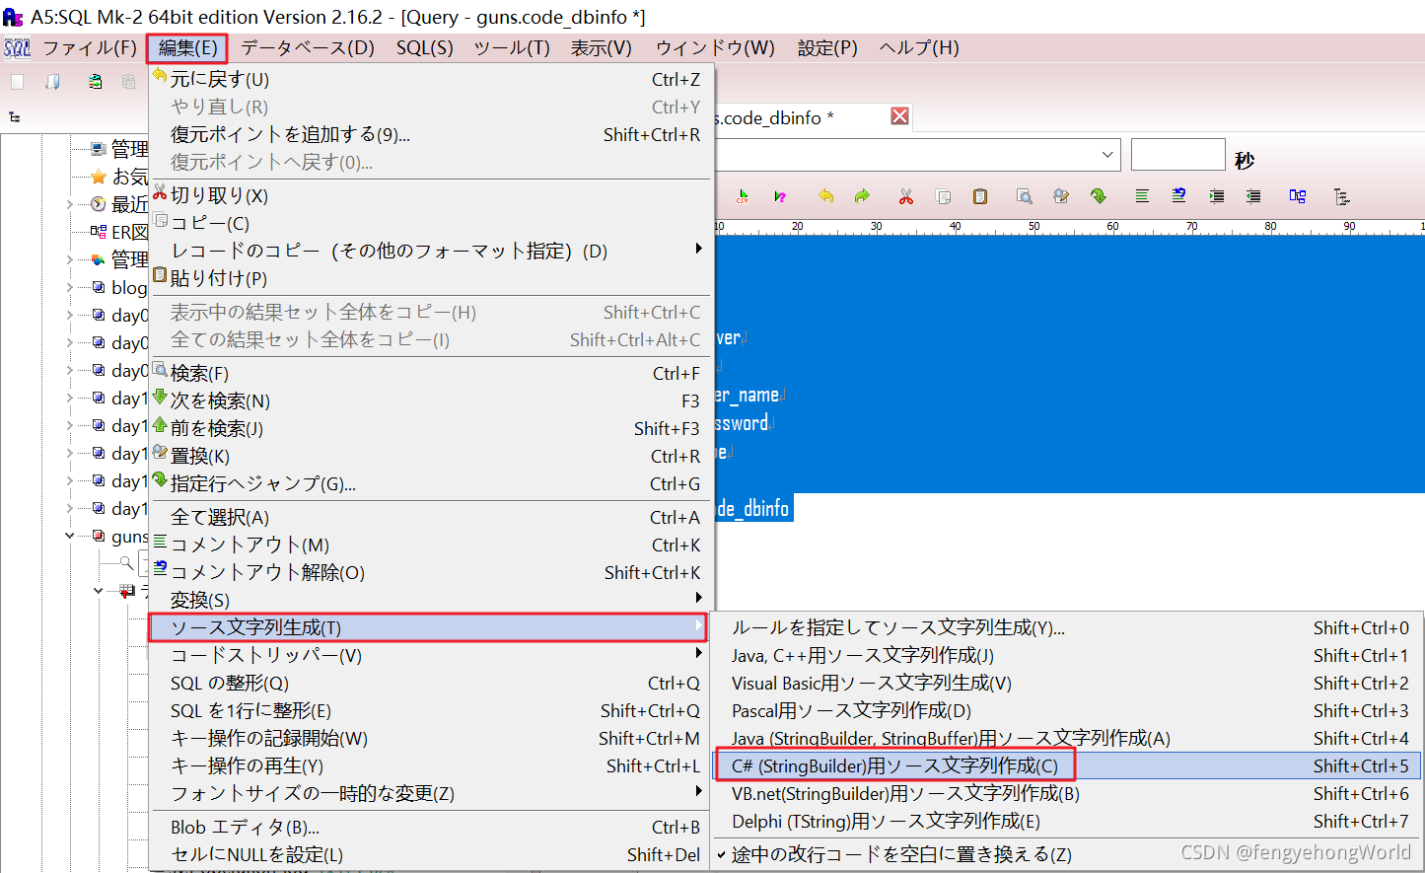Select ソース文字列生成(T) menu entry
The width and height of the screenshot is (1425, 873).
click(x=430, y=627)
